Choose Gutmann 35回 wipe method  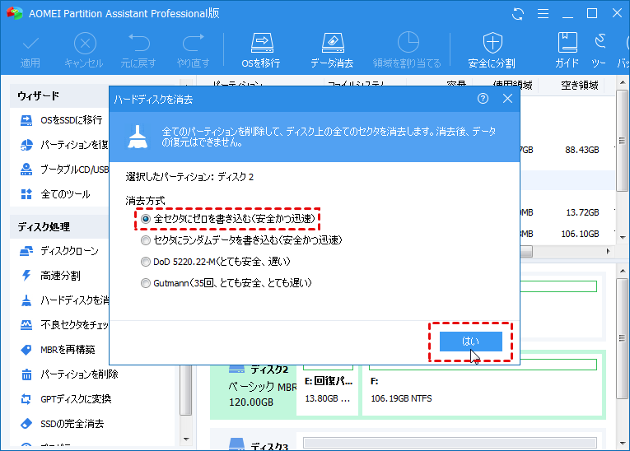(x=226, y=283)
